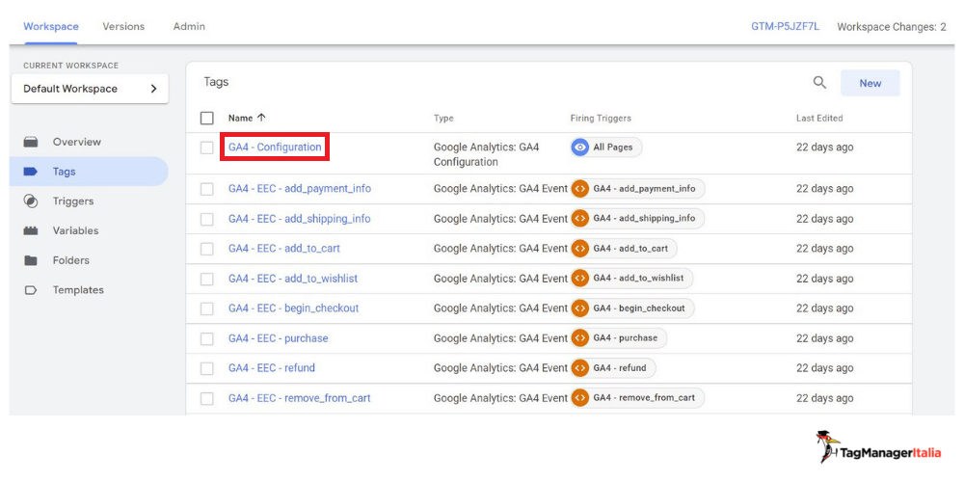Check the GA4 - EEC - refund row checkbox
This screenshot has height=482, width=964.
click(x=207, y=368)
